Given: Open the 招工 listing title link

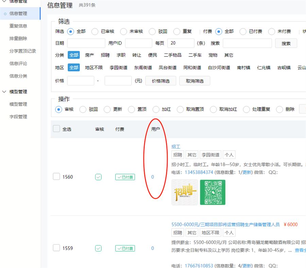Looking at the screenshot, I should (176, 147).
